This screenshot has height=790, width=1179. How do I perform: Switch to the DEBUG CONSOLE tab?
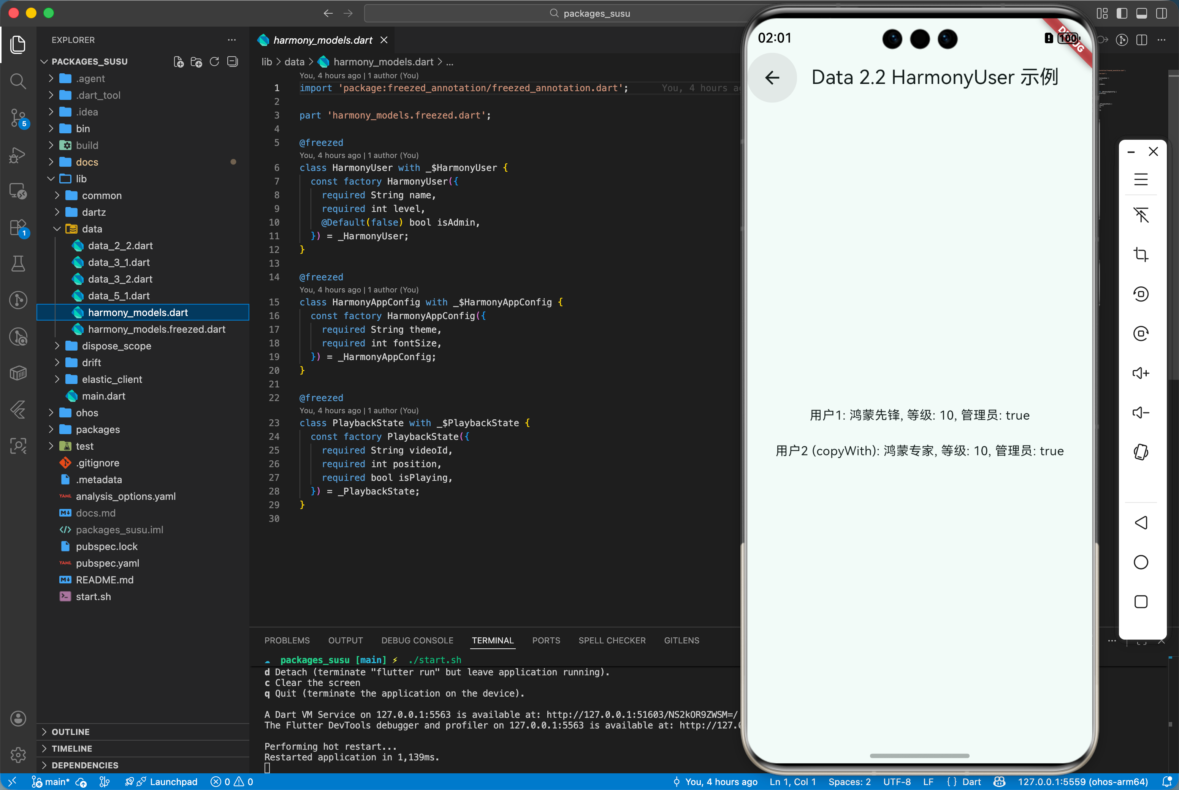(417, 640)
